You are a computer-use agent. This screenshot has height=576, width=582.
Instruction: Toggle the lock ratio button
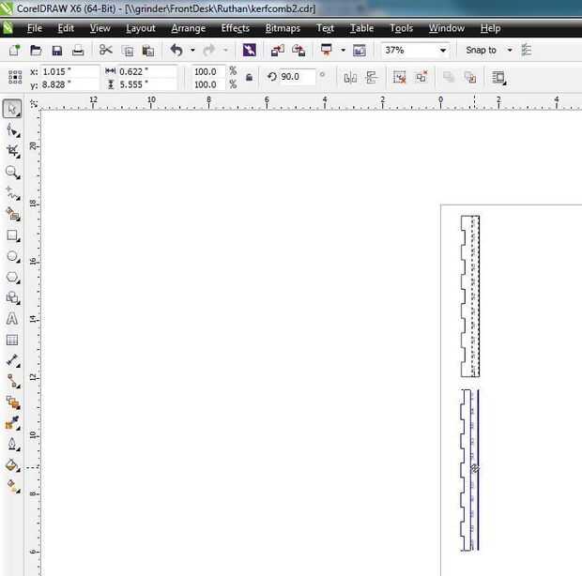coord(250,77)
